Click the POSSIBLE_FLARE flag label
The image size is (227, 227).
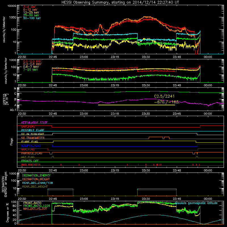pyautogui.click(x=33, y=130)
